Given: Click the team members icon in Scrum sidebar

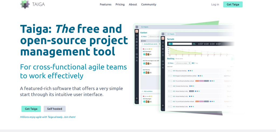Looking at the screenshot, I should tap(163, 68).
